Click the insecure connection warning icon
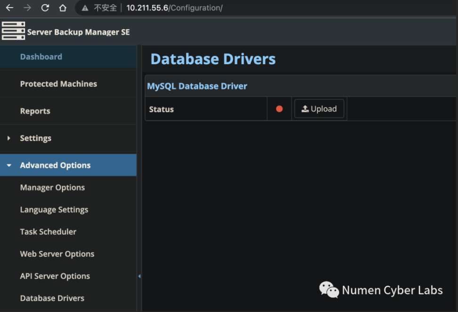458x312 pixels. [x=84, y=8]
